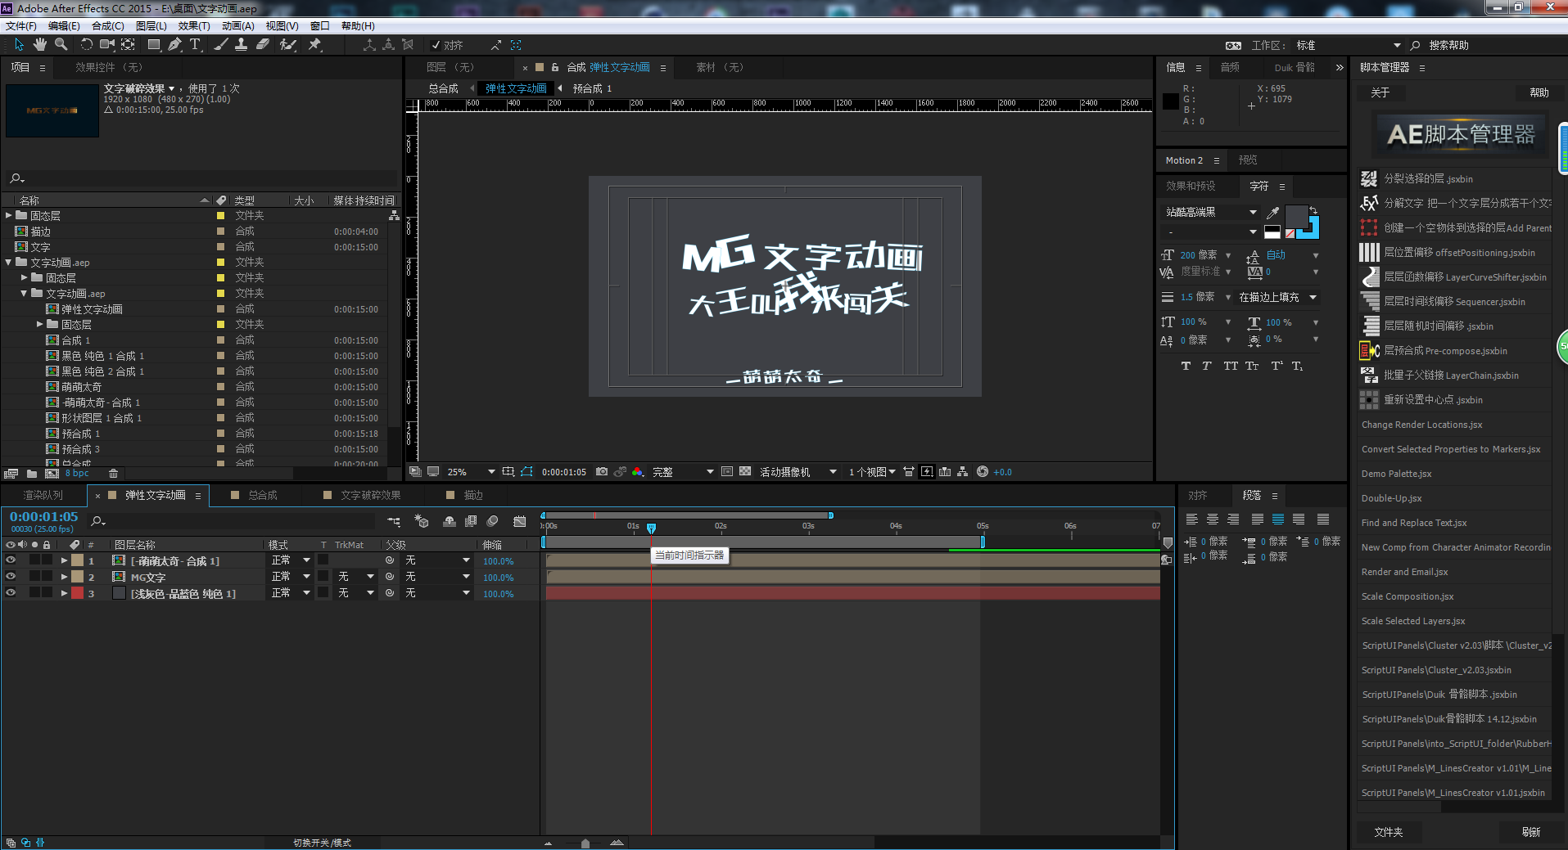Select the Hand tool

tap(39, 45)
